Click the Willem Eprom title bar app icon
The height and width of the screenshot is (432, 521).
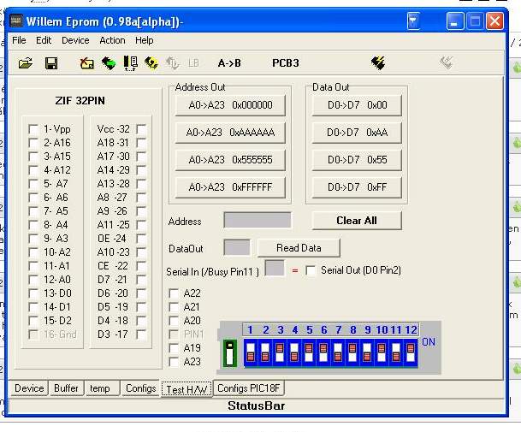click(16, 21)
